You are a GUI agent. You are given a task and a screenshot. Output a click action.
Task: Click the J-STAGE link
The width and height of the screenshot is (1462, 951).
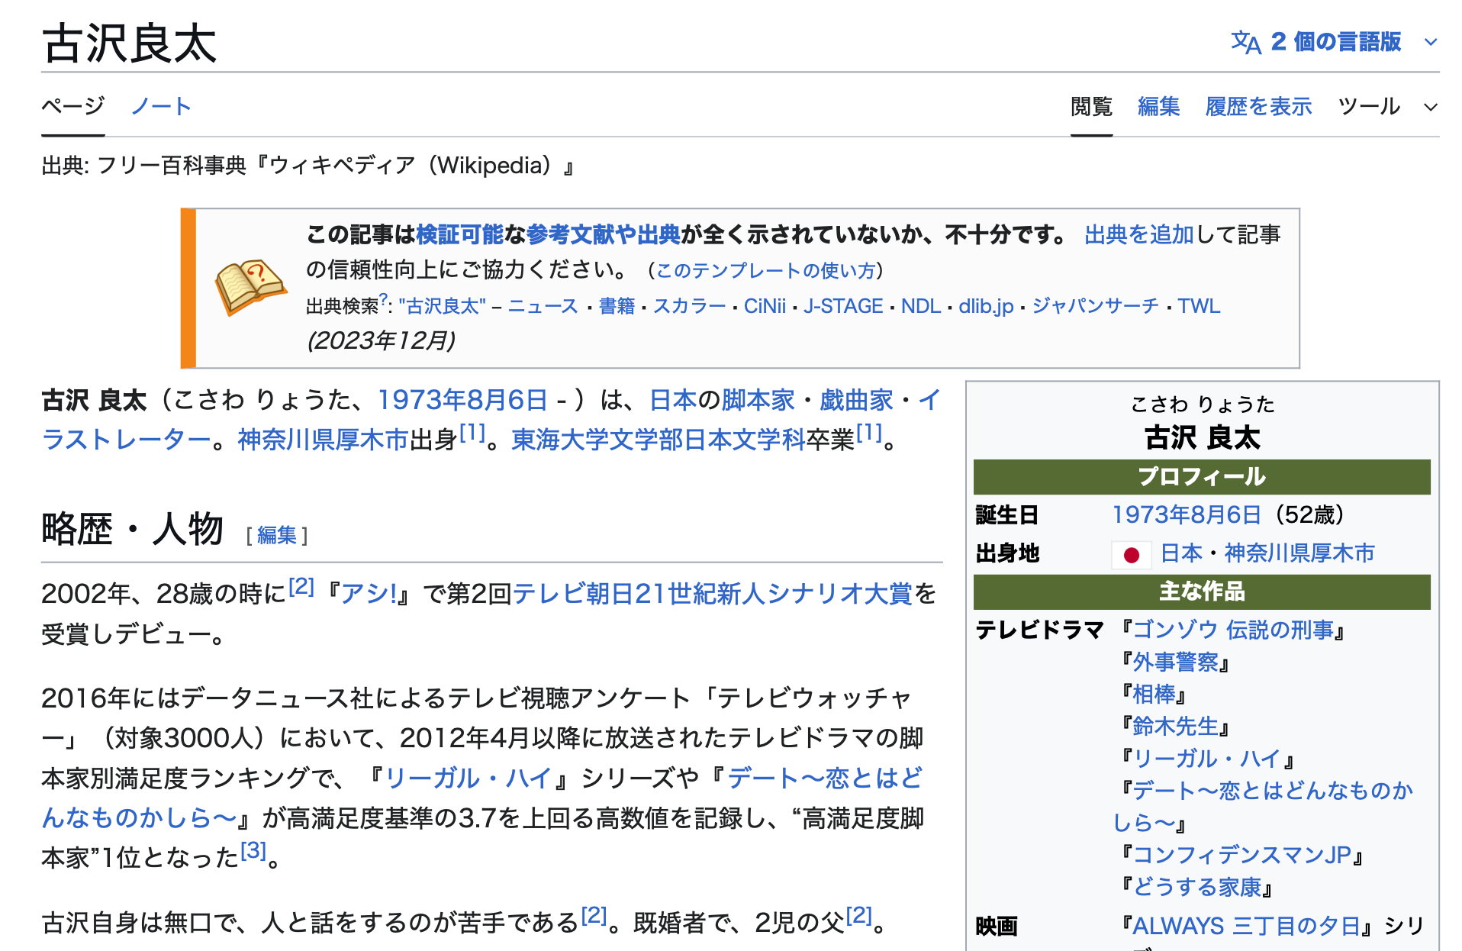tap(843, 306)
